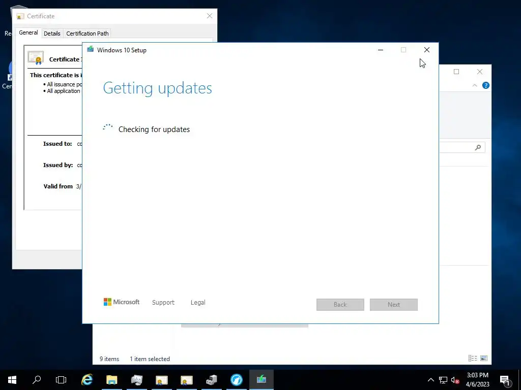This screenshot has width=521, height=390.
Task: Click the muted volume tray icon
Action: (455, 380)
